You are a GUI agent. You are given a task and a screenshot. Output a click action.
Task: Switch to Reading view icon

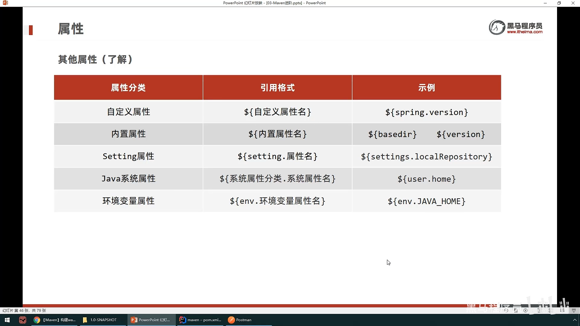click(562, 310)
